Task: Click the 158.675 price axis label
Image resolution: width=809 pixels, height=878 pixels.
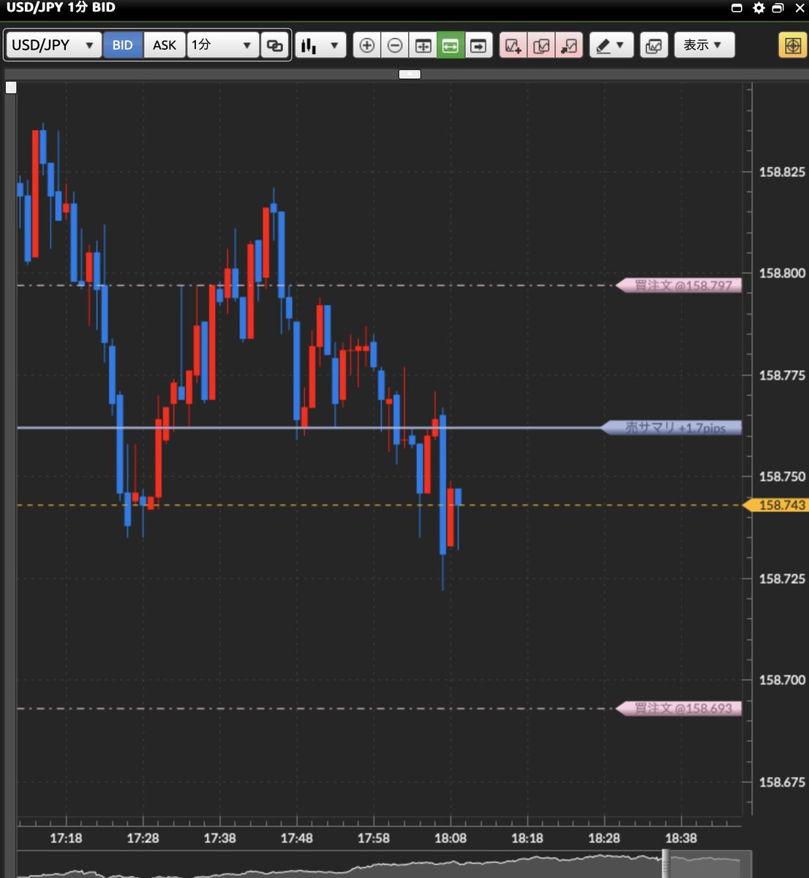Action: coord(782,782)
